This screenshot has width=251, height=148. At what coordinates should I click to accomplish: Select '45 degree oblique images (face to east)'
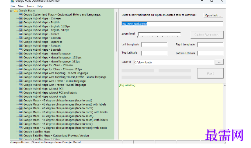[x=58, y=101]
